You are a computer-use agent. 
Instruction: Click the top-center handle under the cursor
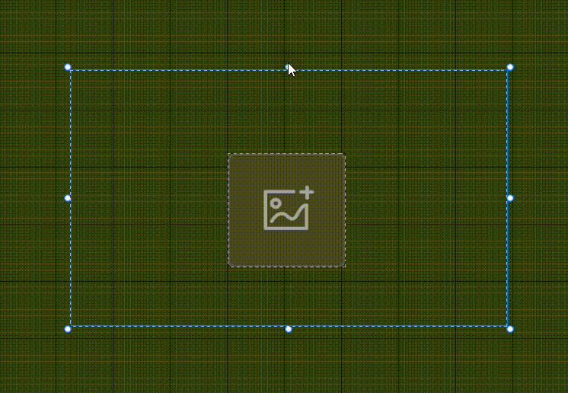(x=288, y=67)
